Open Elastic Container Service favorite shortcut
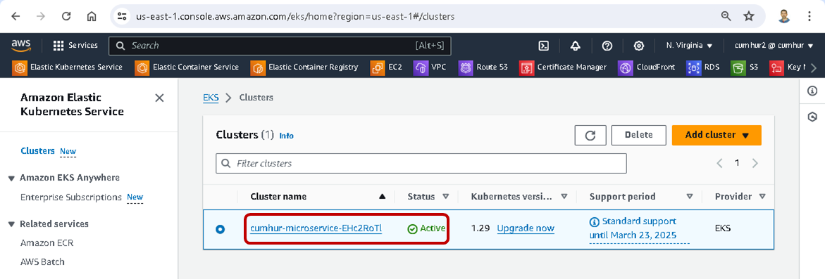The width and height of the screenshot is (825, 279). coord(187,67)
